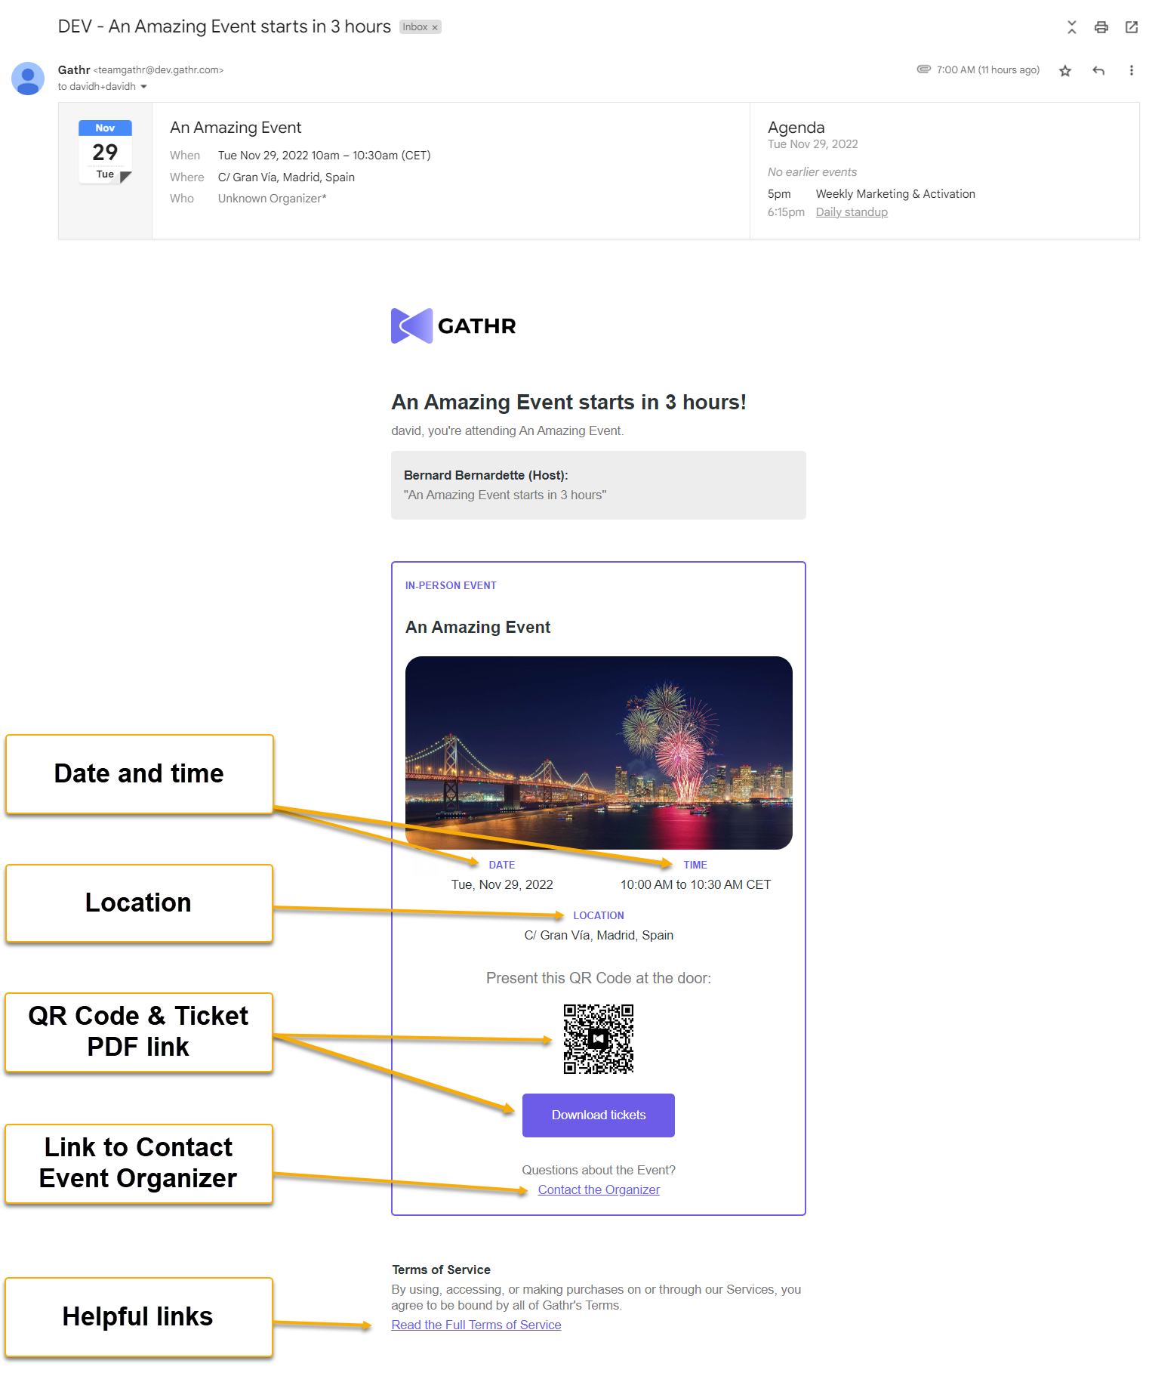Click the Nov 29 calendar date icon

[105, 152]
